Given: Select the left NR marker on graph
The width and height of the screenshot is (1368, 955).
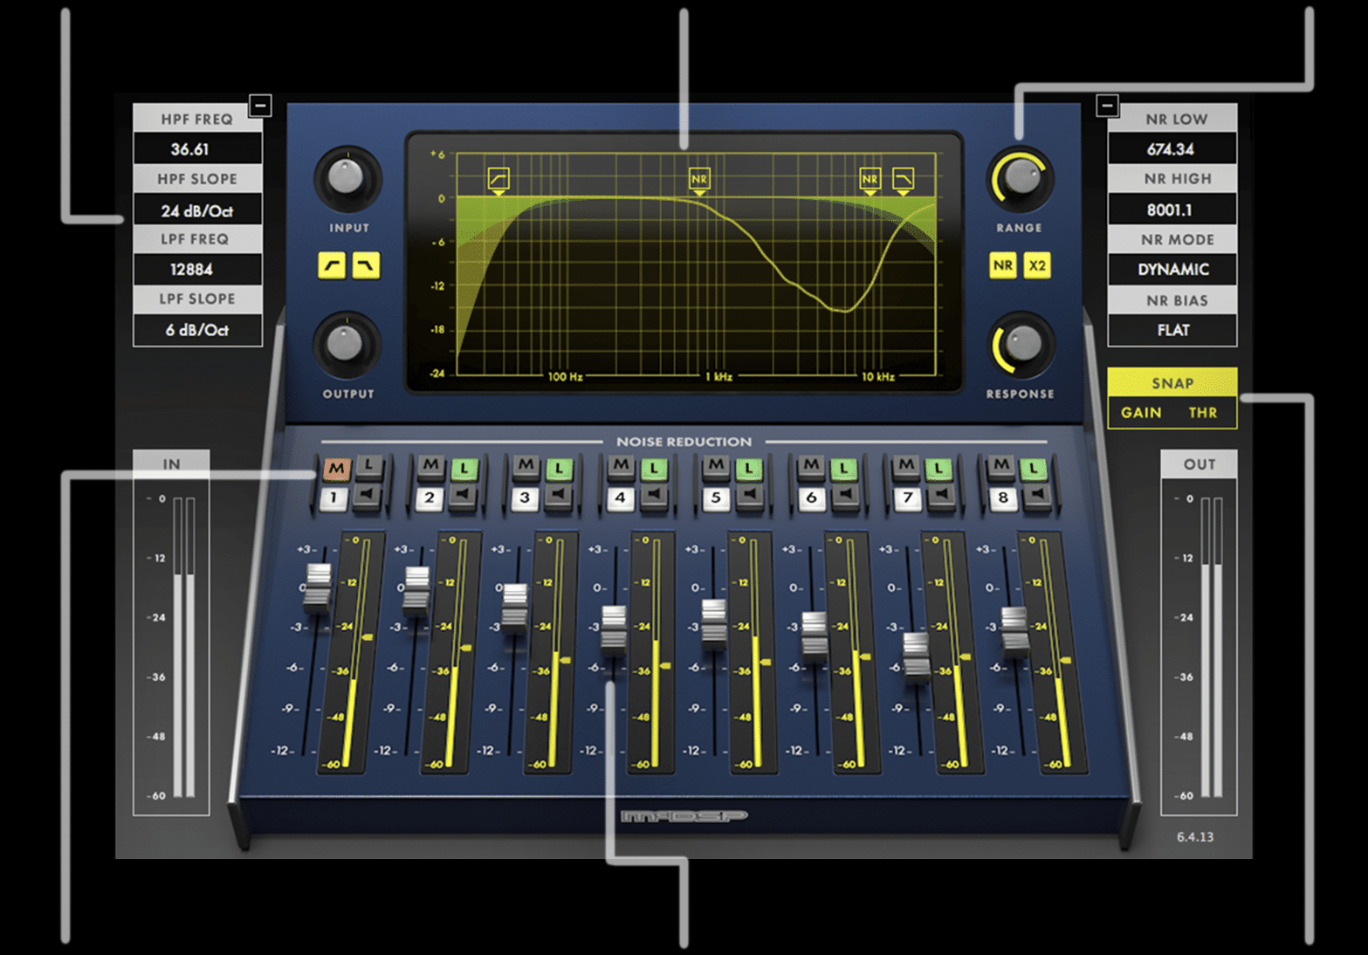Looking at the screenshot, I should click(x=699, y=180).
